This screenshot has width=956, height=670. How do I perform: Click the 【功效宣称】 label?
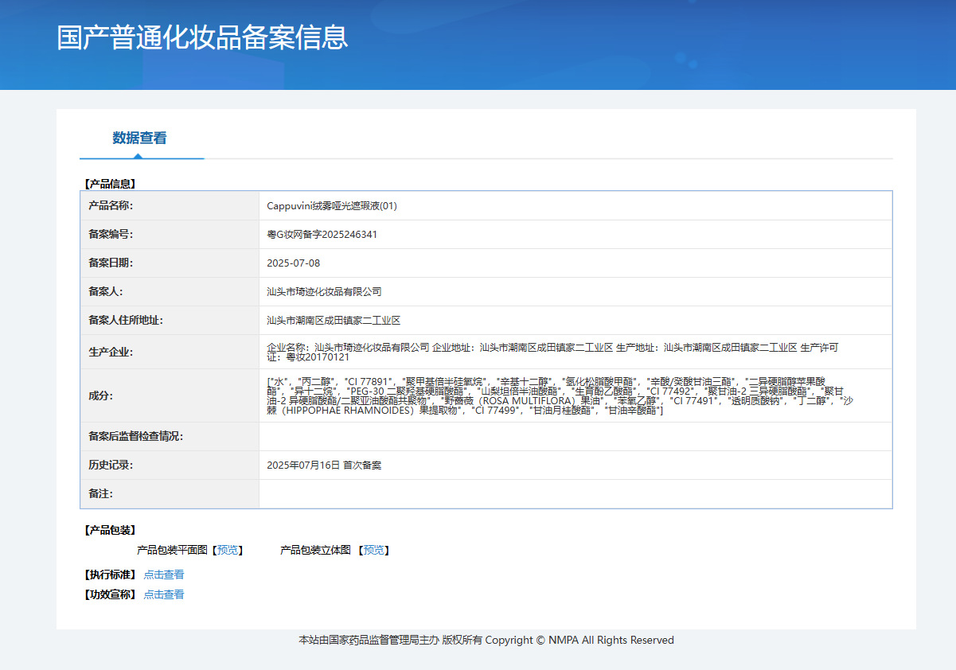pos(110,594)
